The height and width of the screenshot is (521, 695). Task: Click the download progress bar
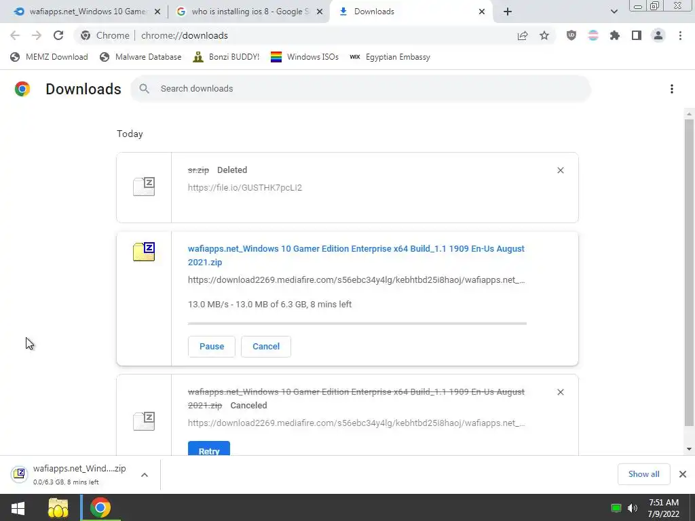point(357,324)
